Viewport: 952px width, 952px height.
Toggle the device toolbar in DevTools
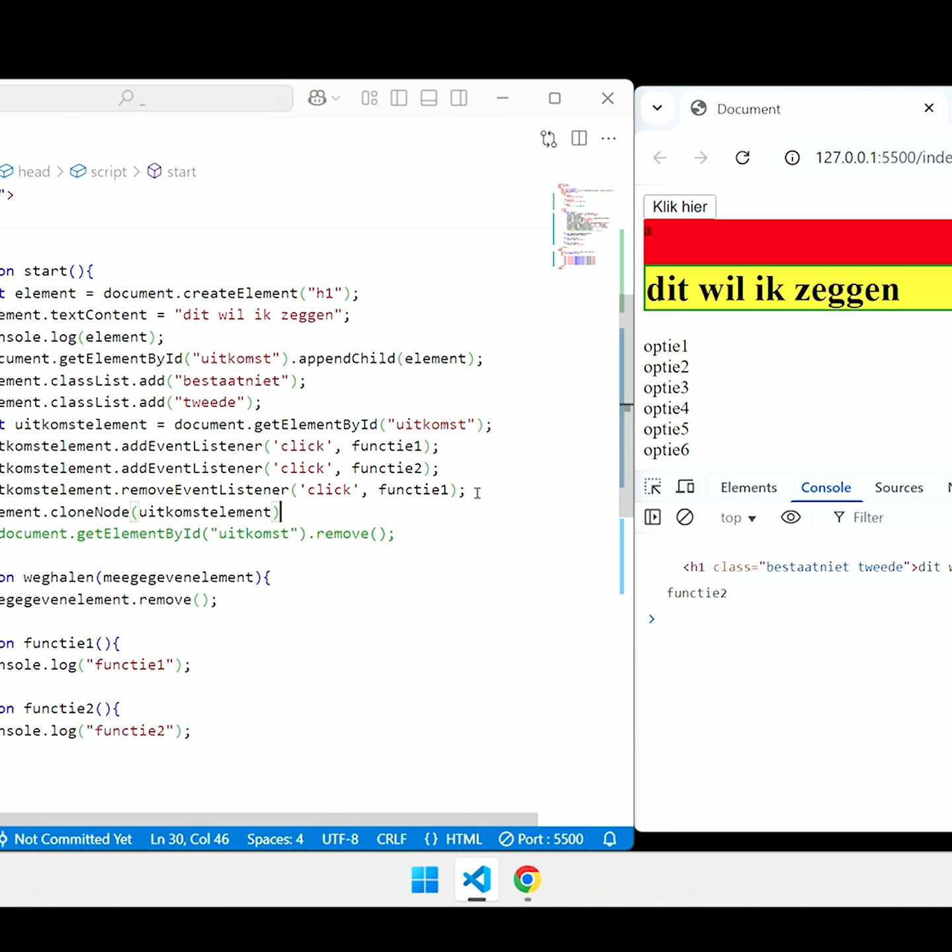coord(685,487)
